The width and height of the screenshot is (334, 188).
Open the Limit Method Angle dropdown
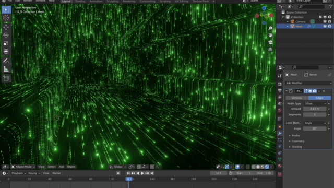(315, 123)
